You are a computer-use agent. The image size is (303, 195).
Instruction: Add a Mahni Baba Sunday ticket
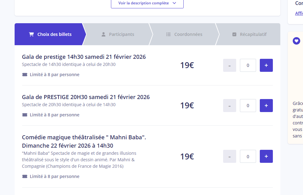click(266, 156)
